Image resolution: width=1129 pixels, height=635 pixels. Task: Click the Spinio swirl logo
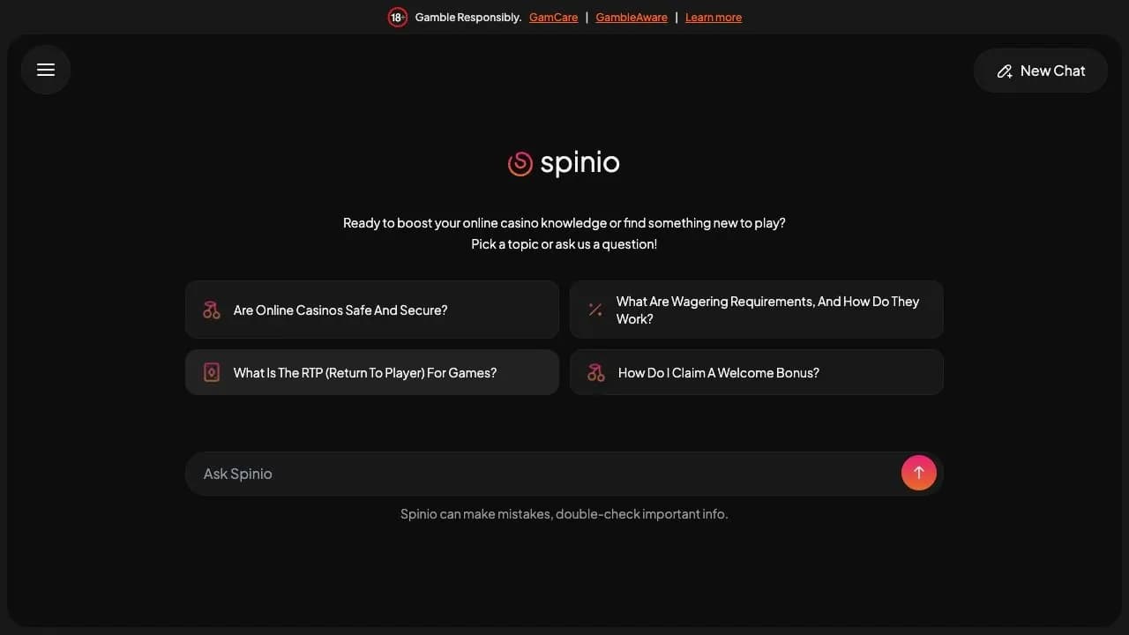(520, 163)
